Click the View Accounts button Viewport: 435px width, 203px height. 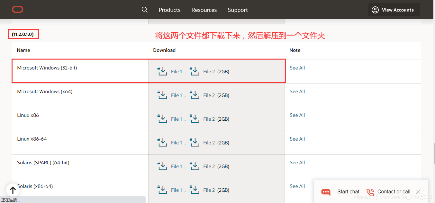[394, 10]
